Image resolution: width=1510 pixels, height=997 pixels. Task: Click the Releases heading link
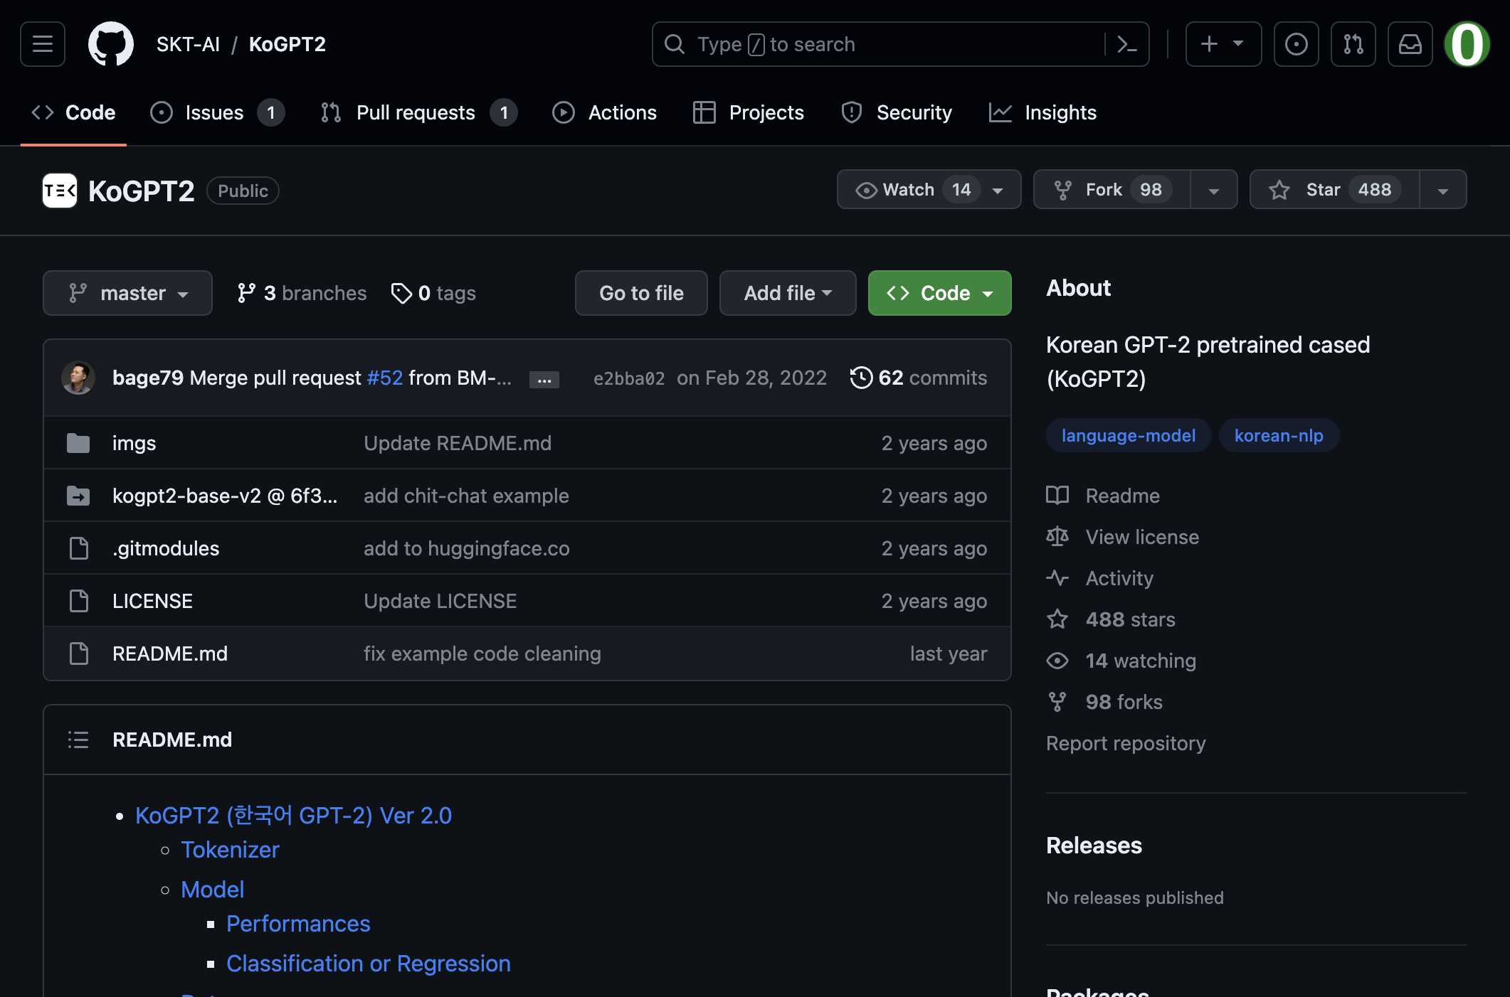click(x=1094, y=846)
